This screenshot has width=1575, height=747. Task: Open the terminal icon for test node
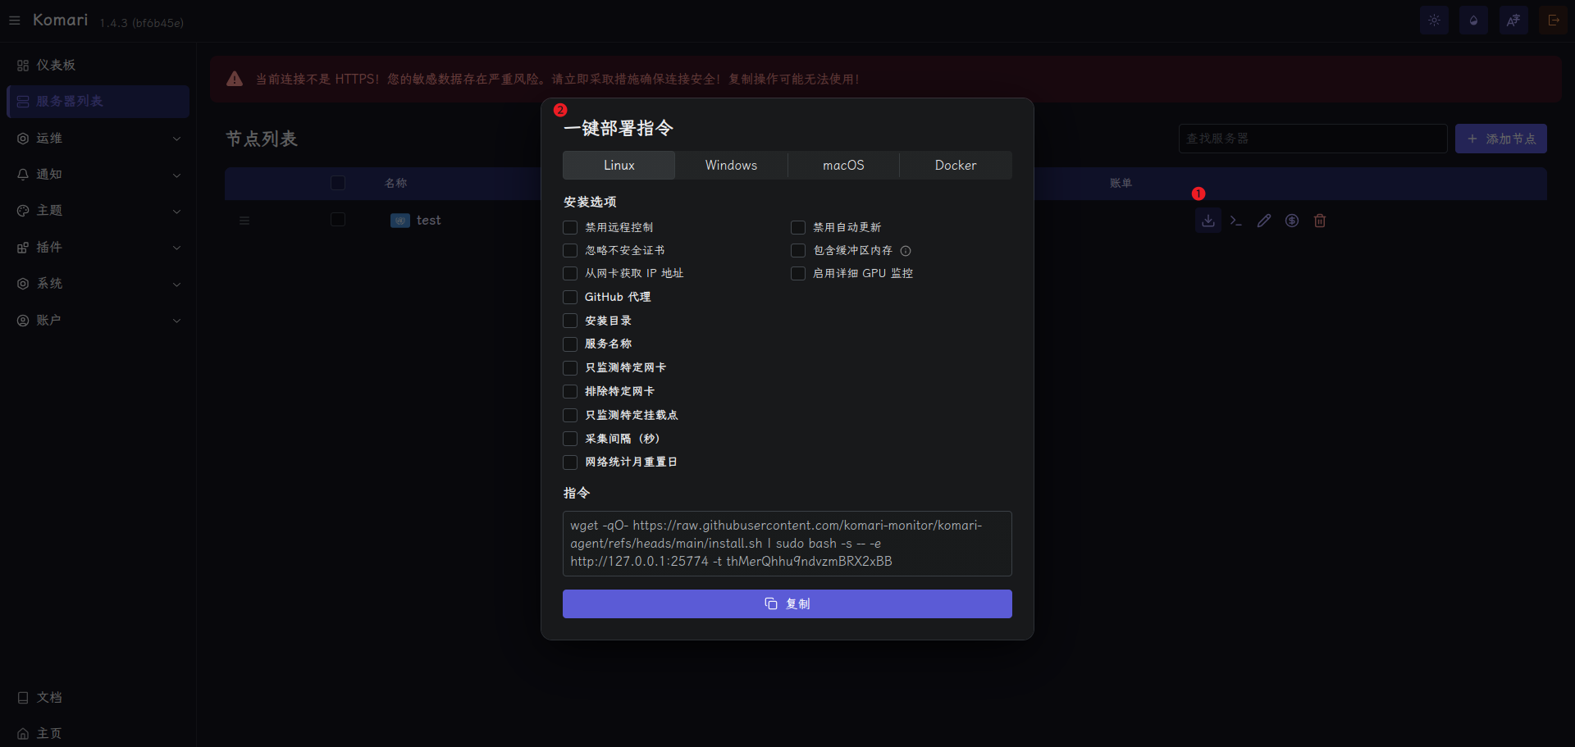pos(1236,221)
